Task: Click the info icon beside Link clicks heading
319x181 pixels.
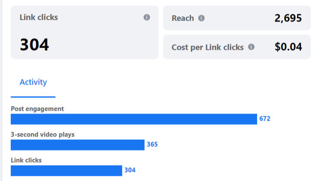Action: click(x=147, y=18)
